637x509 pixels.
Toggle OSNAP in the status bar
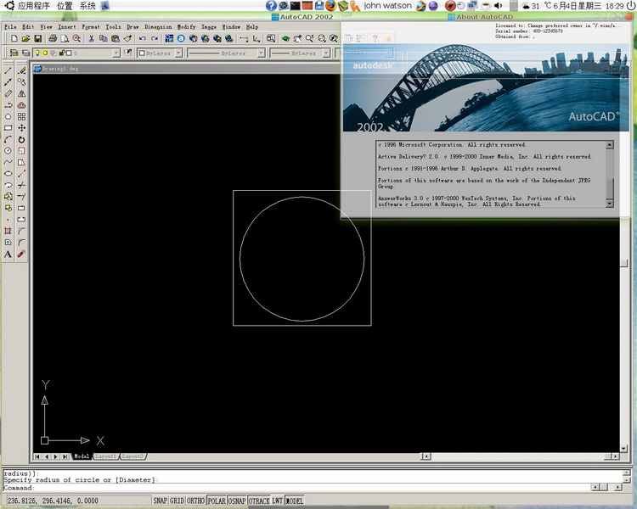point(236,501)
